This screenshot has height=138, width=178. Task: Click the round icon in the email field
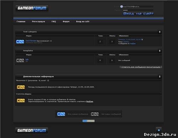pos(121,6)
